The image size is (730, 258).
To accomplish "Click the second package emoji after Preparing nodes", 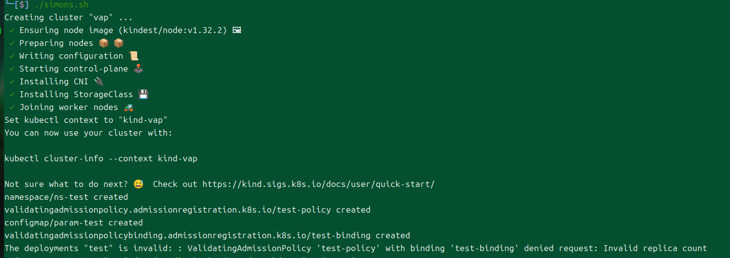I will [x=118, y=43].
